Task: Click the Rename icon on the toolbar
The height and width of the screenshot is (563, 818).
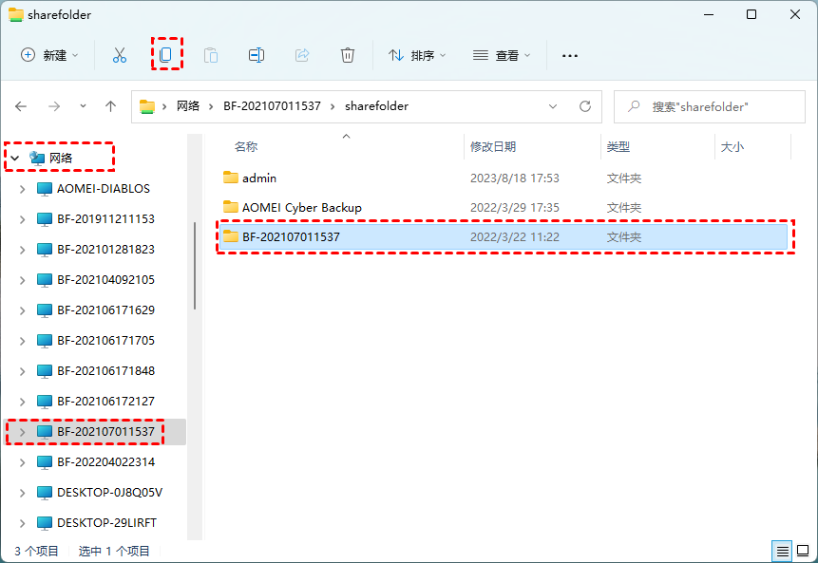Action: click(x=256, y=55)
